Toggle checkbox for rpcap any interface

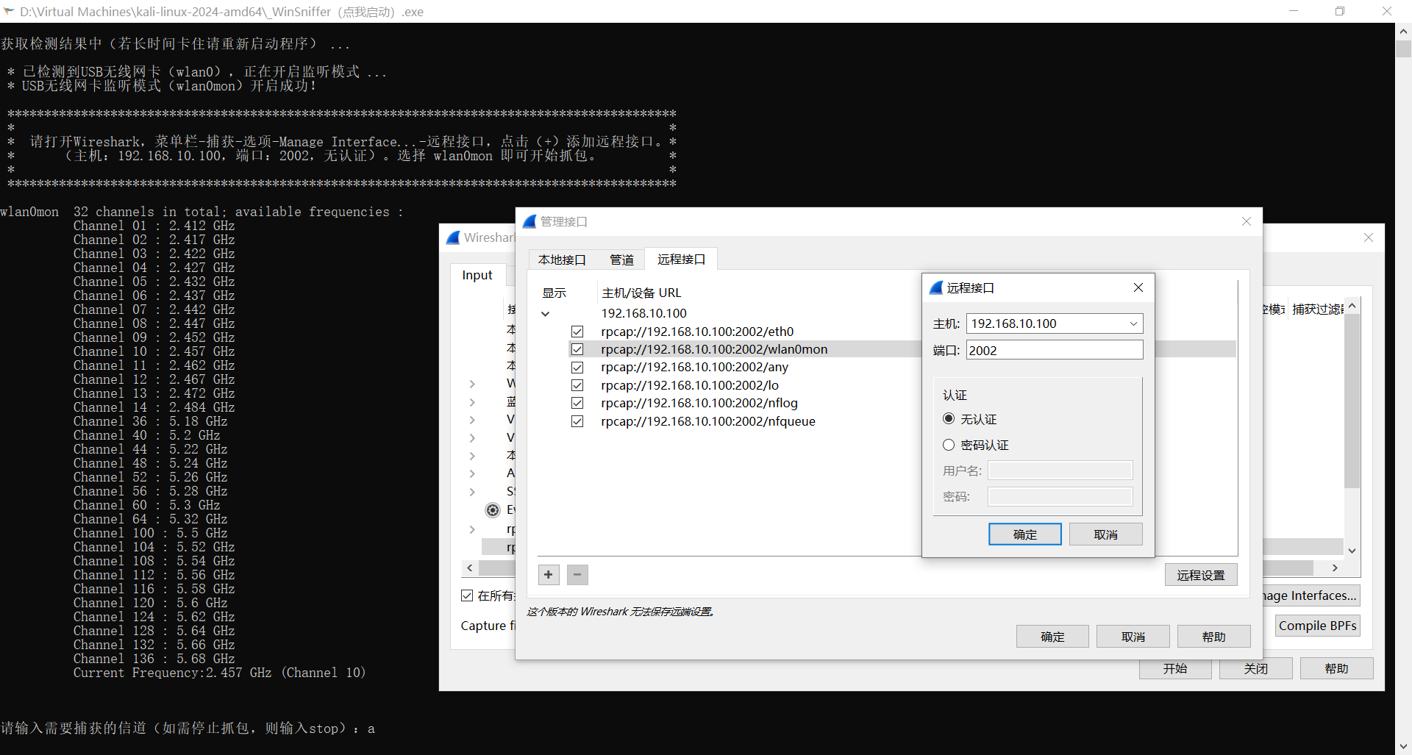577,368
